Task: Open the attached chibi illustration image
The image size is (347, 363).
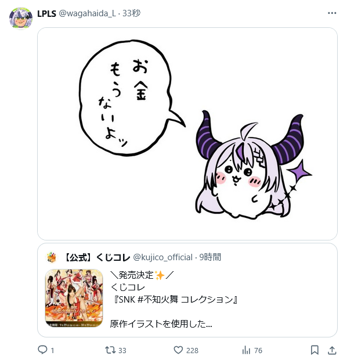Action: (187, 134)
